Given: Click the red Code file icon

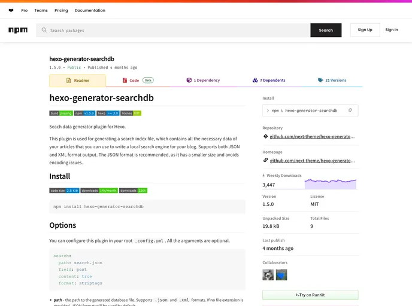Looking at the screenshot, I should [x=125, y=80].
